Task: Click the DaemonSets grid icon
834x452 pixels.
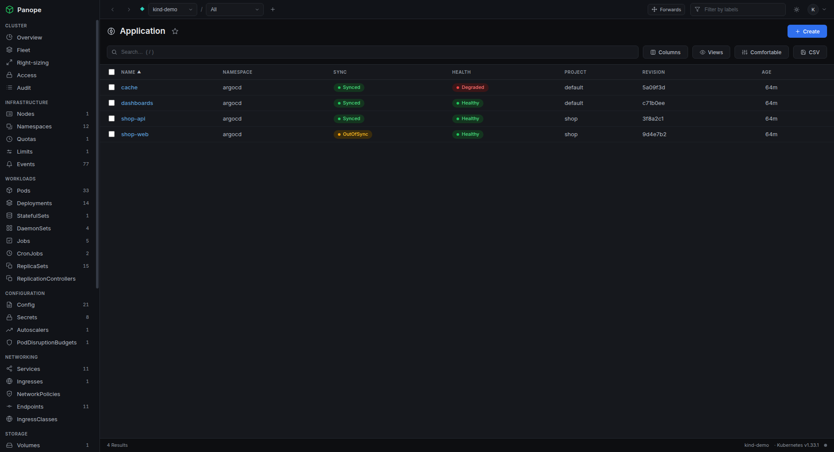Action: pos(9,228)
